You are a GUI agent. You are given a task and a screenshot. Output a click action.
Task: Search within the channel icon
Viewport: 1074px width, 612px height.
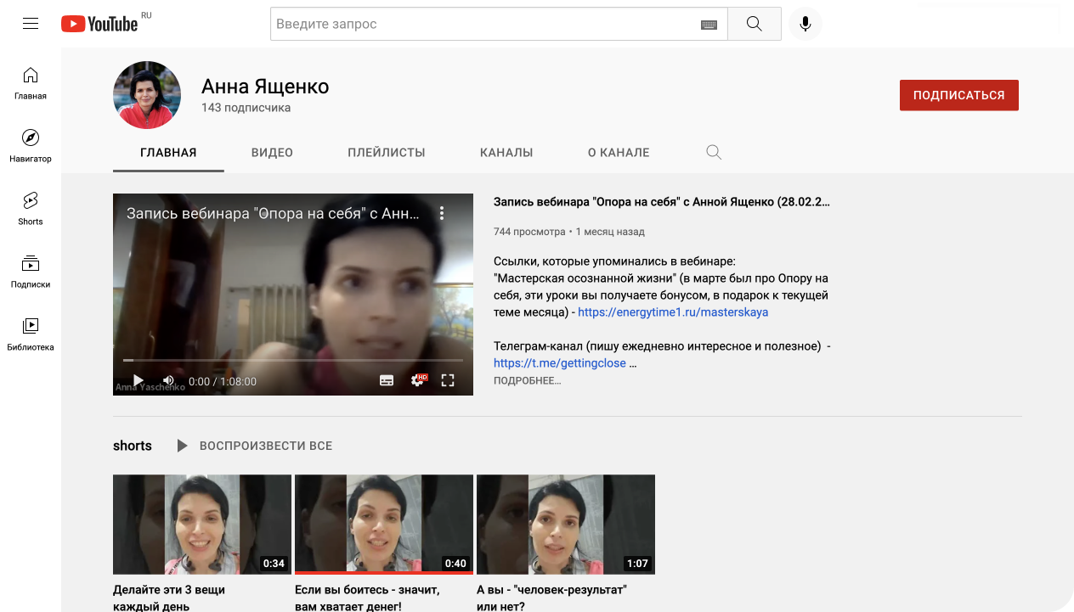(714, 153)
